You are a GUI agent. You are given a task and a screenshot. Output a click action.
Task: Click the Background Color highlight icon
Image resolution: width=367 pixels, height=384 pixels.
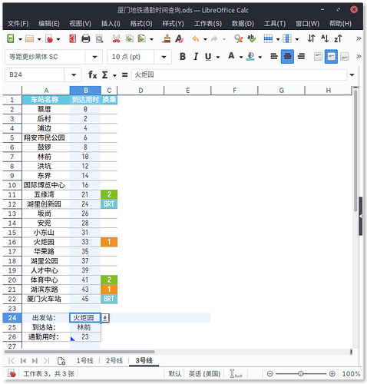click(x=250, y=56)
